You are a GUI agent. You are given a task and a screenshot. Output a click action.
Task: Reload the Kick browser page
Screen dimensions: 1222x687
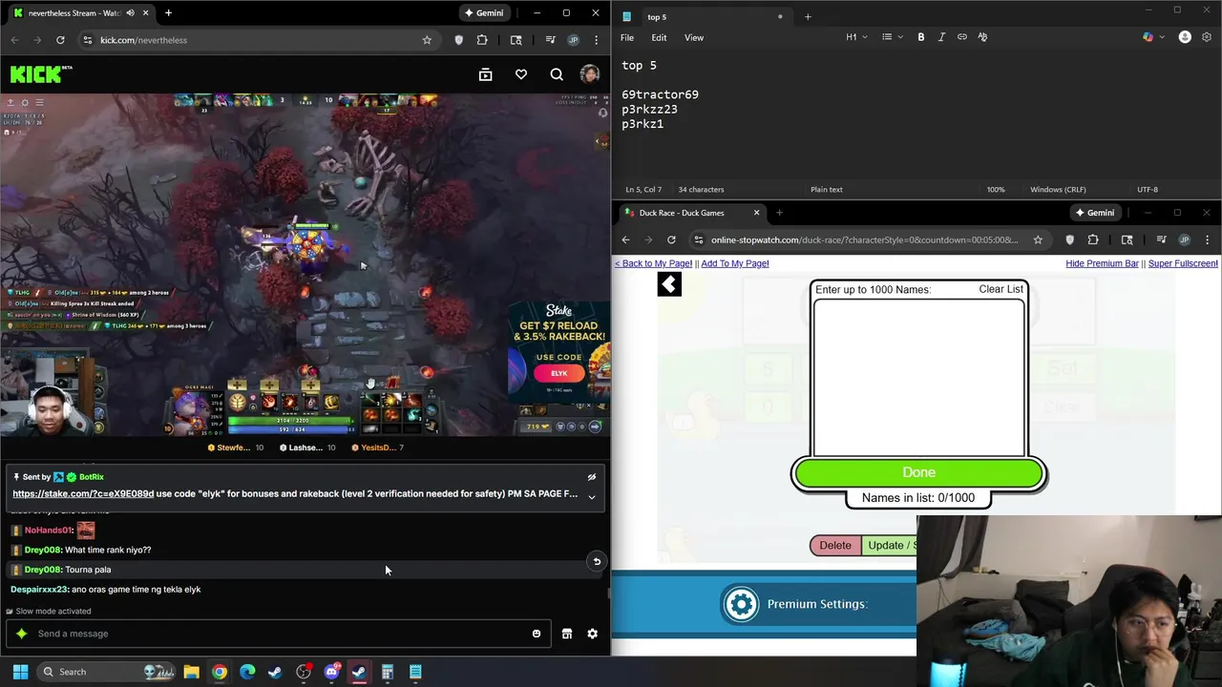pos(60,40)
